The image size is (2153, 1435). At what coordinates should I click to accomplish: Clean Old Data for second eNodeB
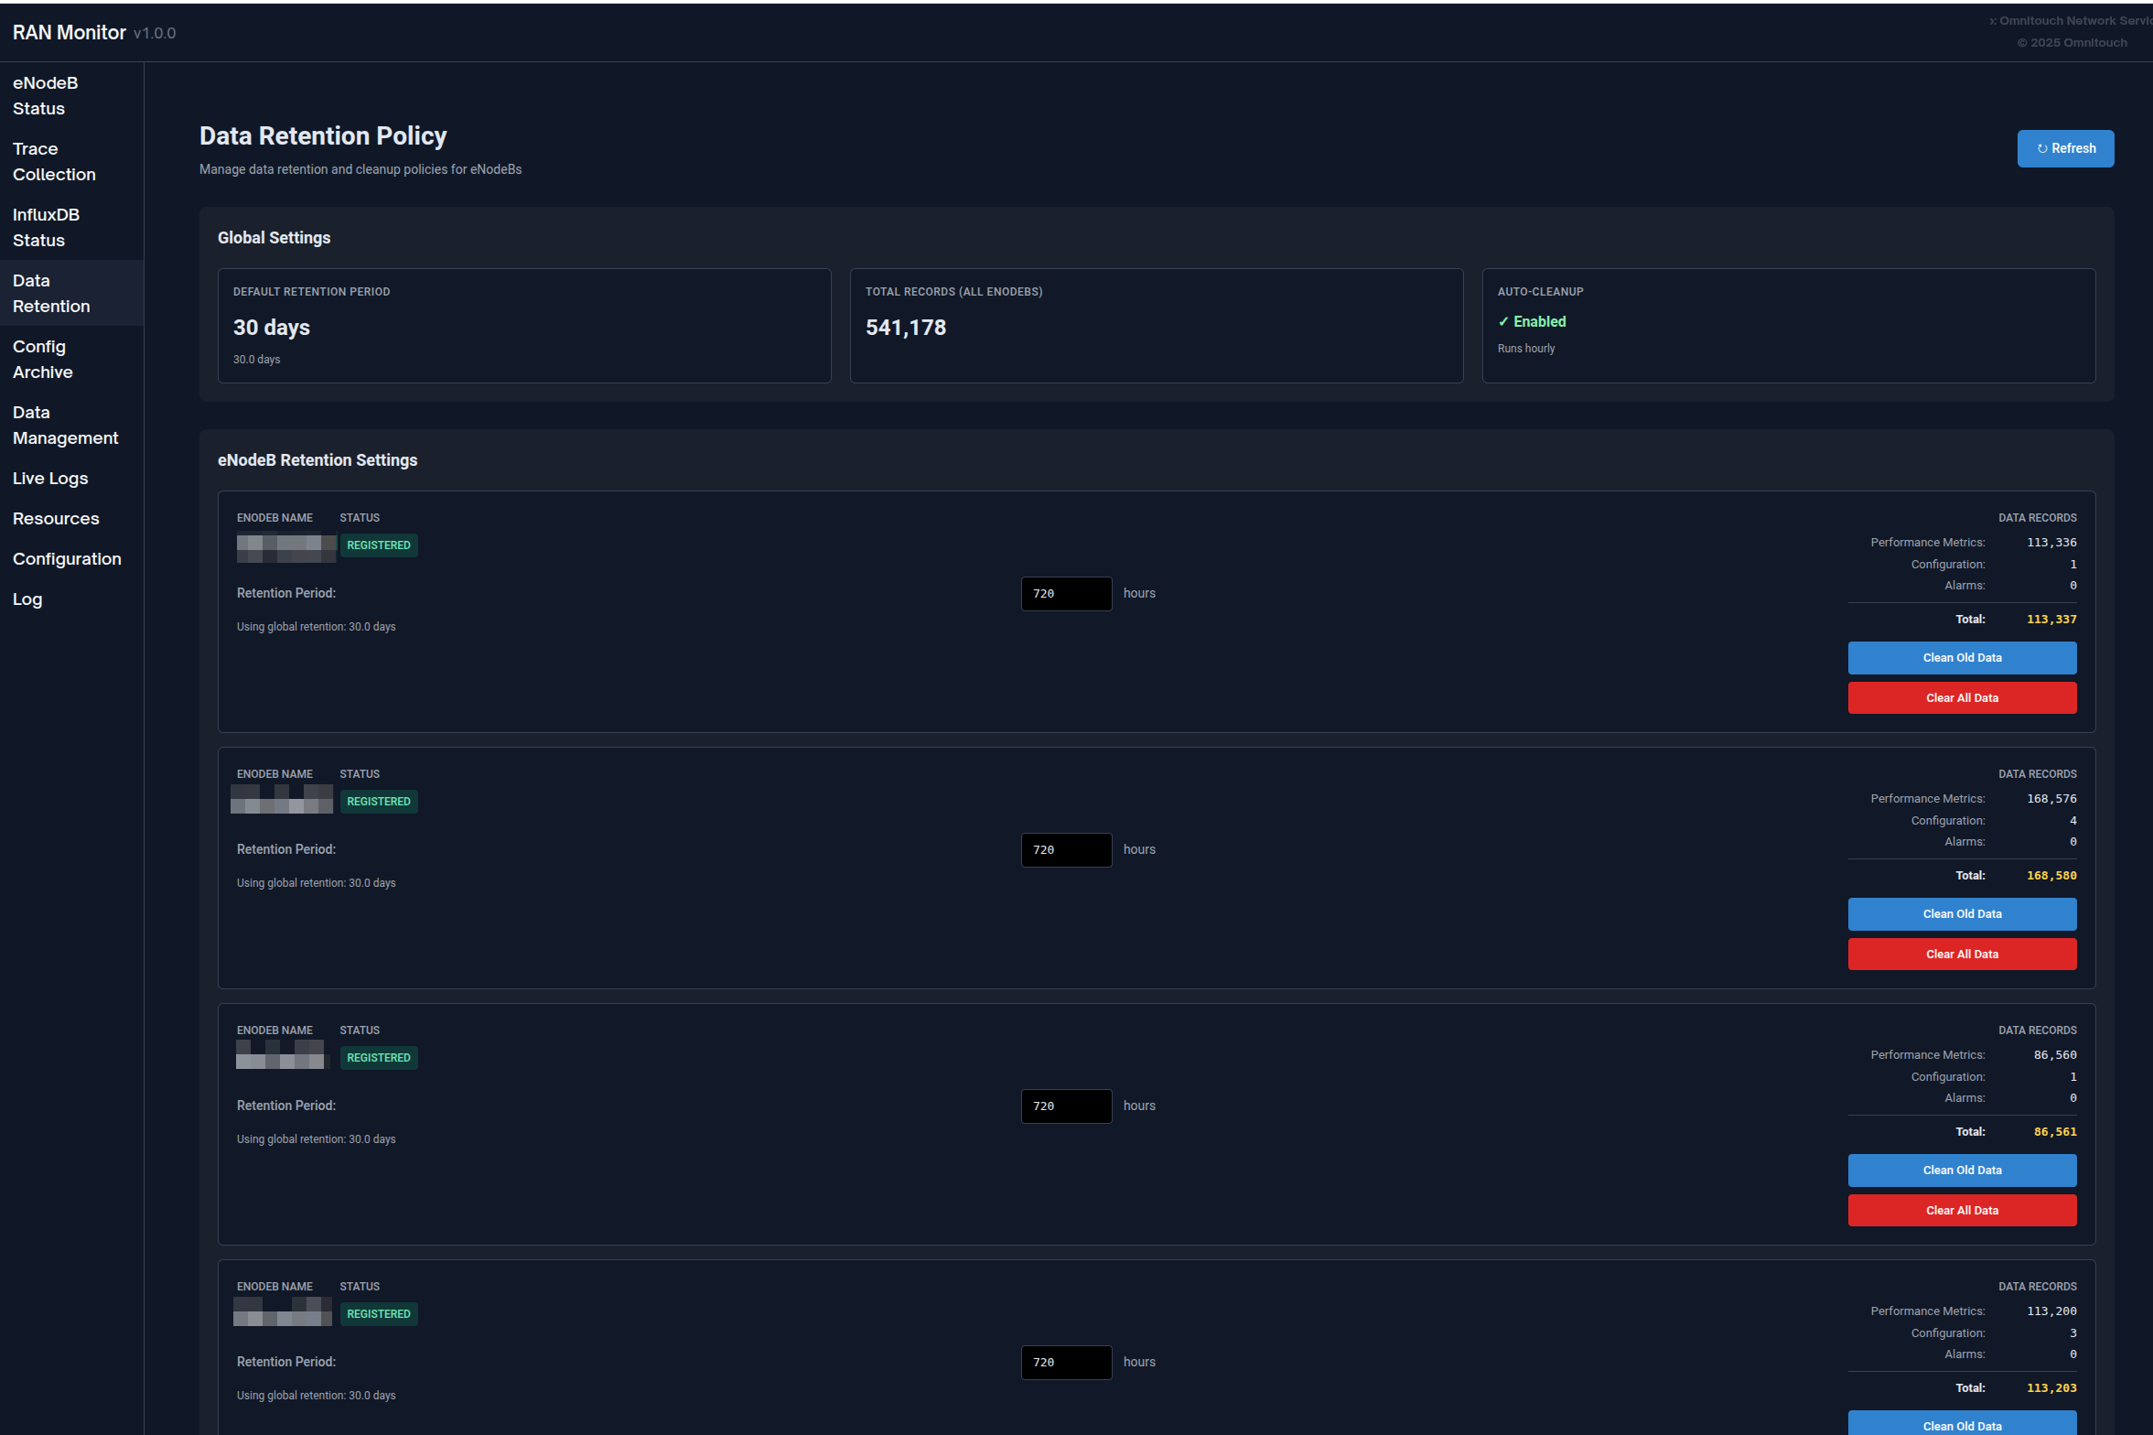click(1961, 913)
